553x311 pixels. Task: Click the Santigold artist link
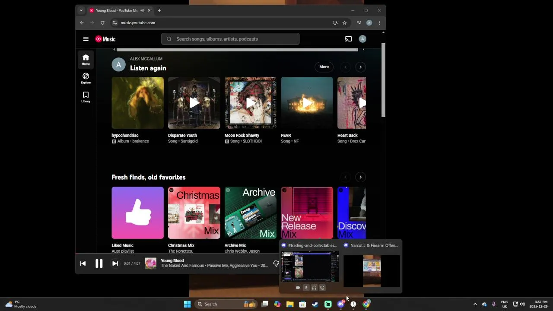pos(188,141)
